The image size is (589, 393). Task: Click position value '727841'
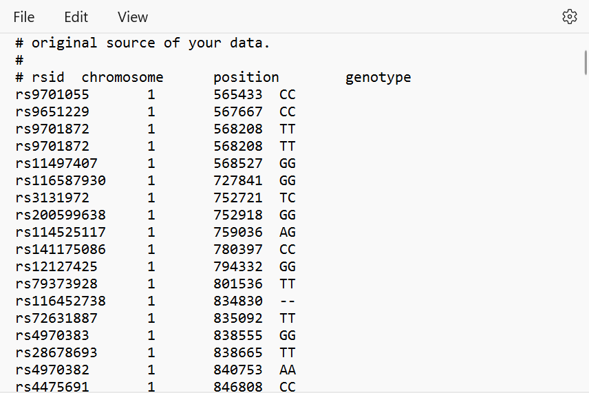pyautogui.click(x=238, y=181)
